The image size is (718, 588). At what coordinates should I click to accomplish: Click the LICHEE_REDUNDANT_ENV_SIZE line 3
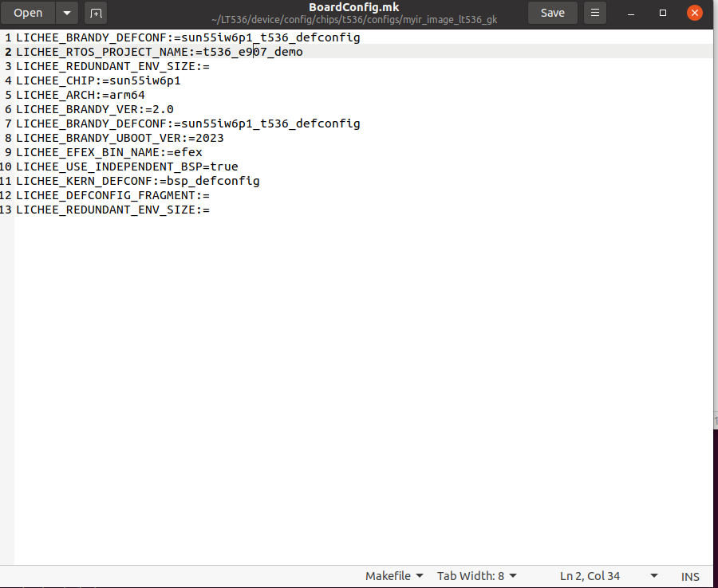[112, 66]
